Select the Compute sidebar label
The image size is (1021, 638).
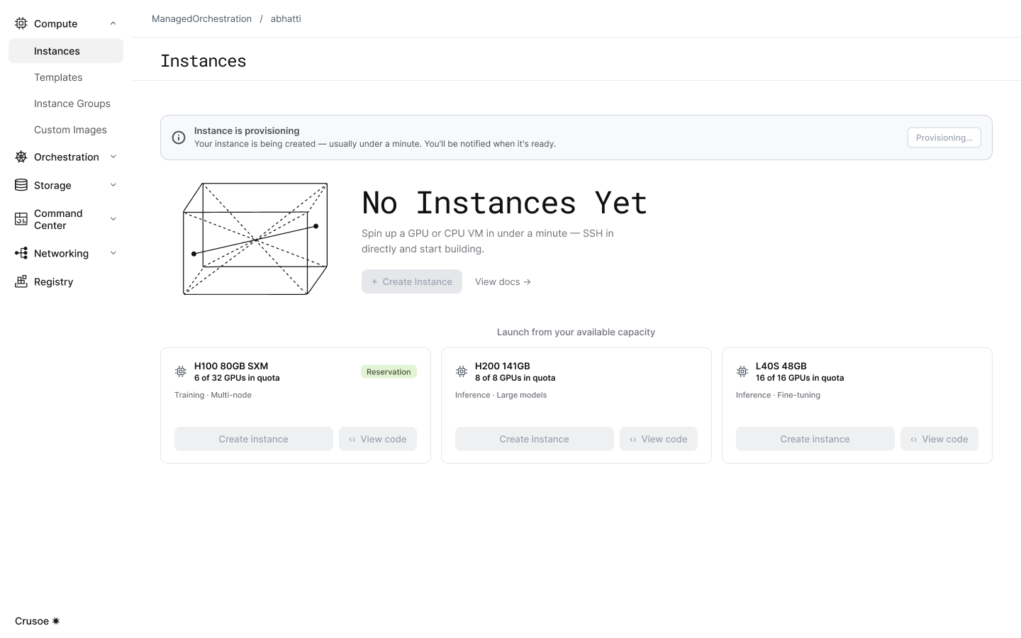(55, 23)
